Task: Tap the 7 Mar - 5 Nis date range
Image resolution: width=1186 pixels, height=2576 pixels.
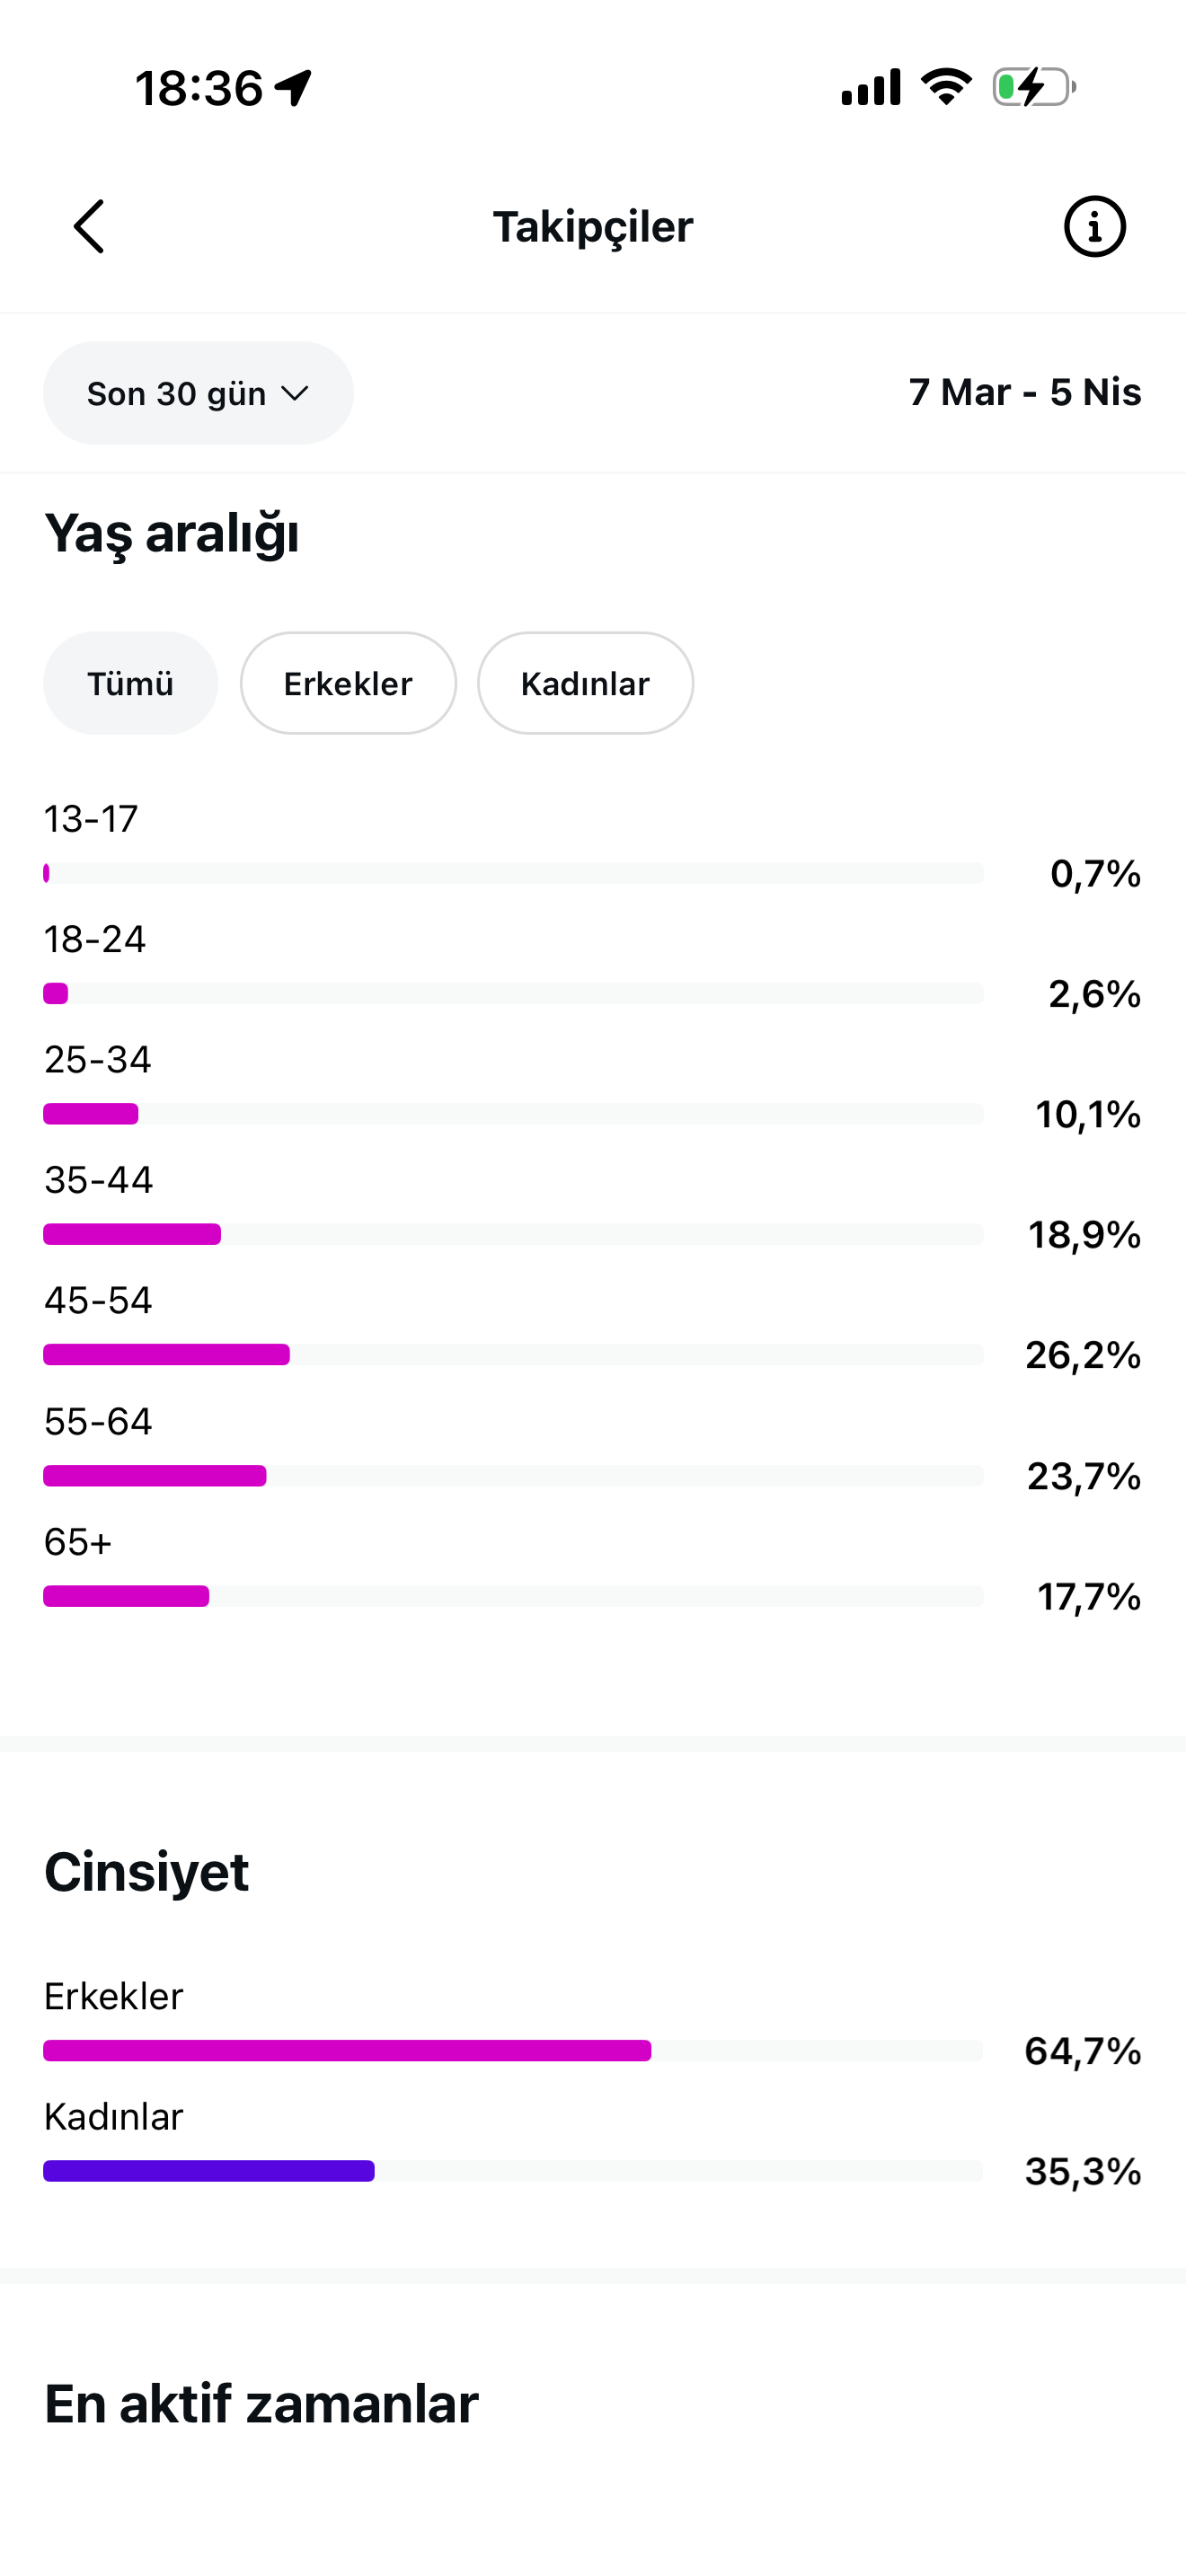Action: pos(1025,392)
